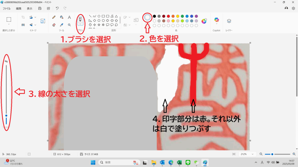Click the brush thickness slider handle
298x167 pixels.
(x=6, y=115)
